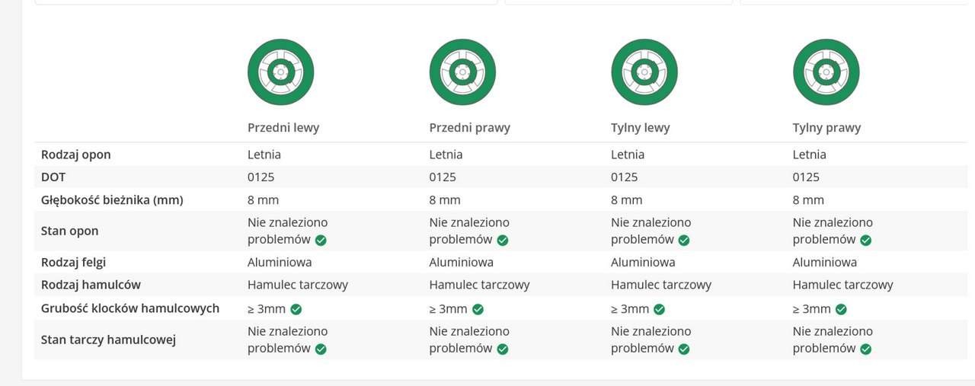Click the Przedni prawy wheel icon

(462, 72)
